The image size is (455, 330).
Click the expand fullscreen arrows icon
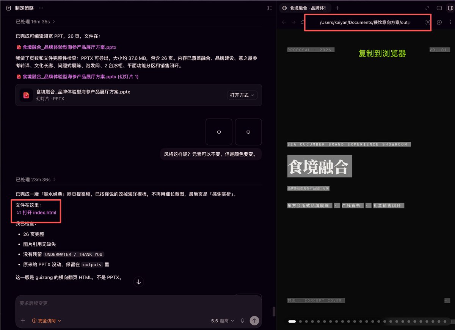tap(427, 8)
